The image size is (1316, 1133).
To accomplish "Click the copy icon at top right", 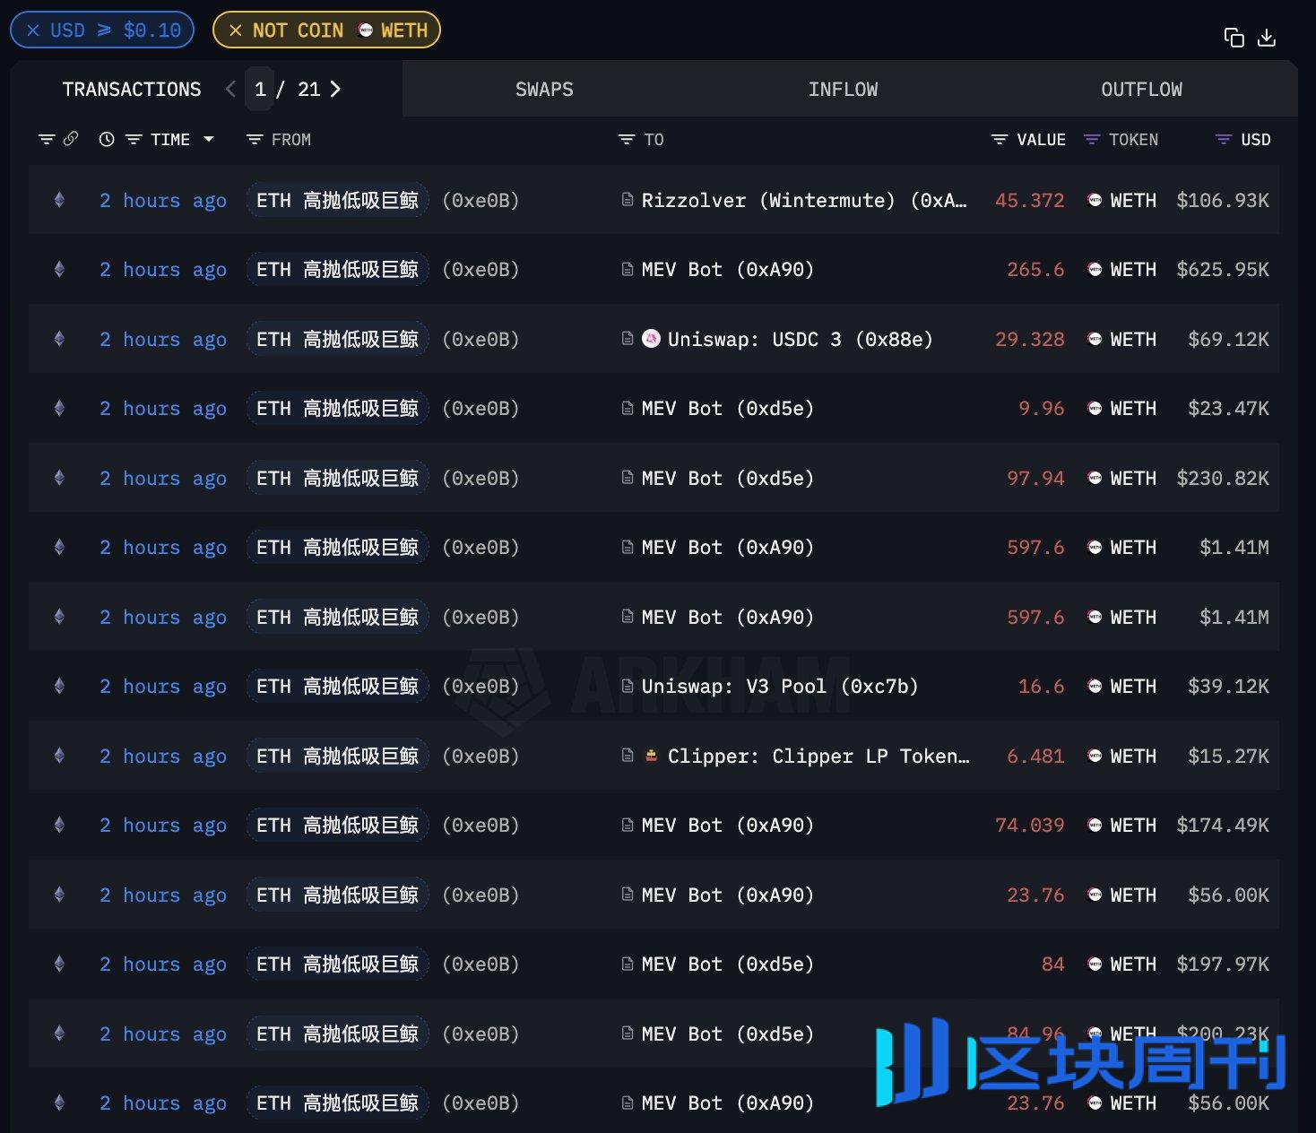I will 1234,38.
